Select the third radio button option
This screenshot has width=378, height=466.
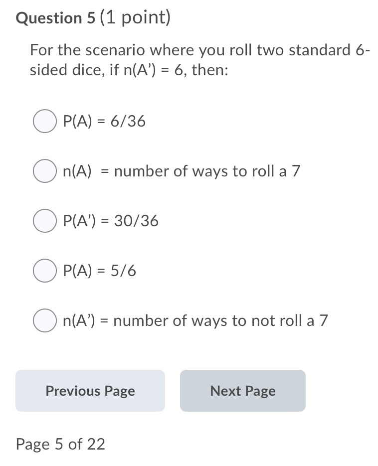[44, 221]
